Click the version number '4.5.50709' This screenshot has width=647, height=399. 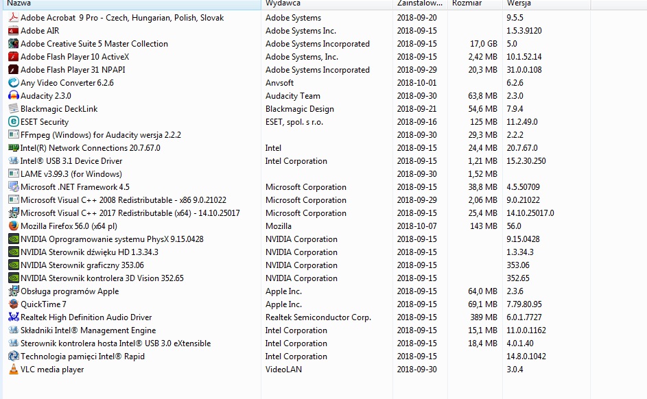(x=523, y=187)
